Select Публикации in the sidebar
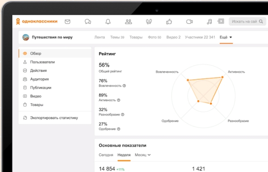Screen dimensions: 268x172 coord(55,88)
